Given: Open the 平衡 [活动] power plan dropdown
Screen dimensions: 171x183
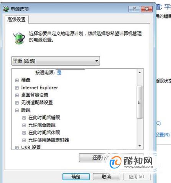Looking at the screenshot, I should (56, 61).
